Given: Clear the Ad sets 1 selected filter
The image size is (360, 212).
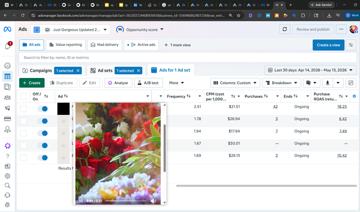Looking at the screenshot, I should (x=138, y=71).
